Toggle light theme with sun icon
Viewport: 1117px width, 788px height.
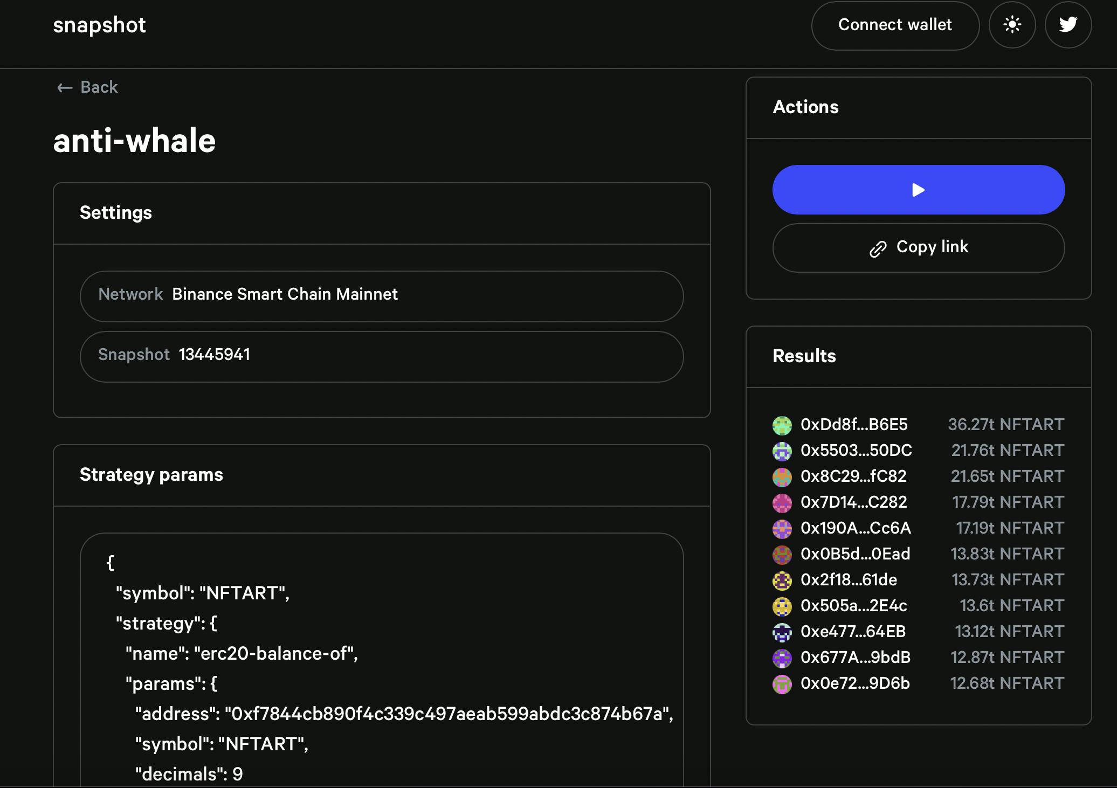[x=1012, y=25]
